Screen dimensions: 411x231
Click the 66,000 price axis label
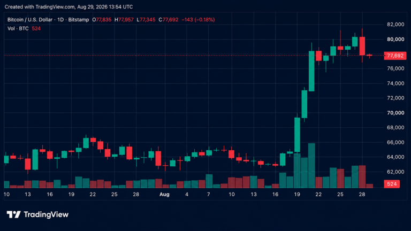tap(395, 142)
